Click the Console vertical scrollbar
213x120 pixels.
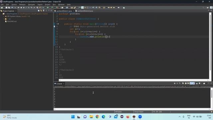pyautogui.click(x=212, y=98)
